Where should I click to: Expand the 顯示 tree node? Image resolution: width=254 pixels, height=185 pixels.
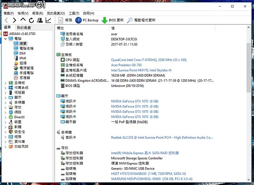(5, 98)
